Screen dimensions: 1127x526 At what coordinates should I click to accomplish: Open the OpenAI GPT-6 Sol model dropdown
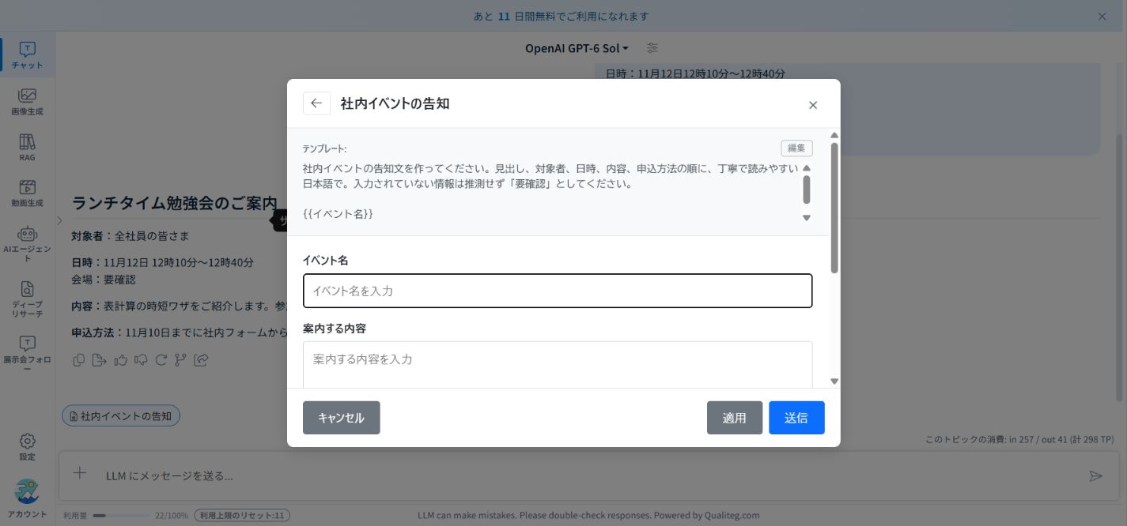tap(577, 48)
